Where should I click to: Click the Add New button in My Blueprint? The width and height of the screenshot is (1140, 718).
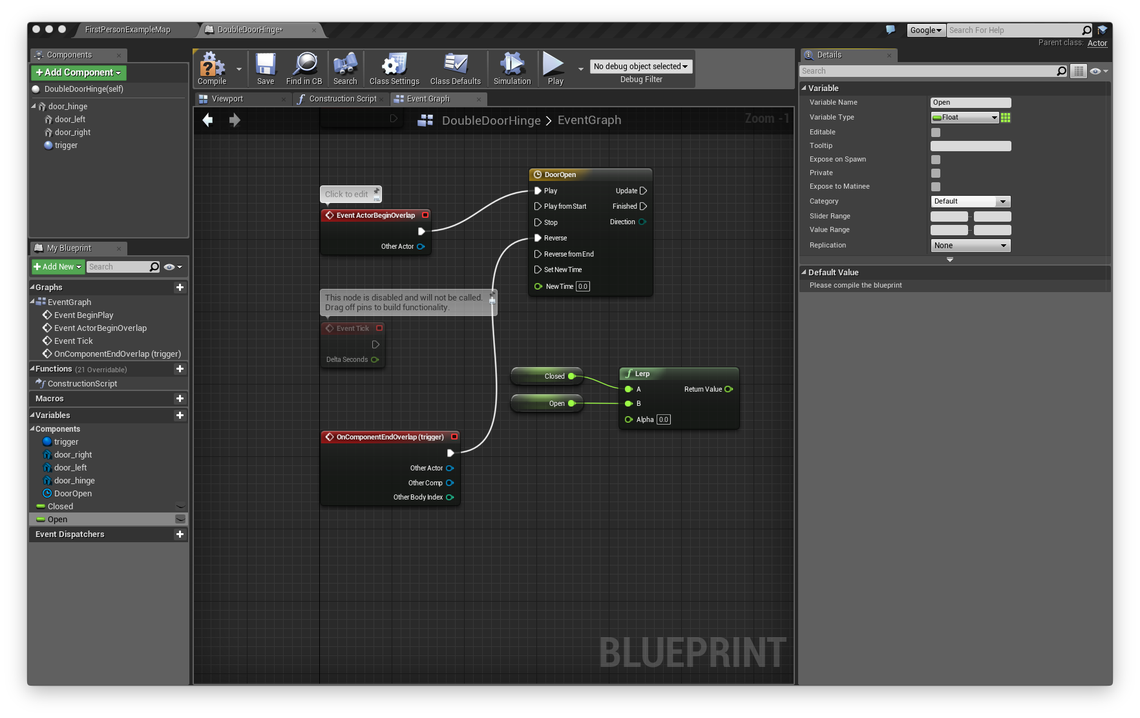pyautogui.click(x=58, y=267)
